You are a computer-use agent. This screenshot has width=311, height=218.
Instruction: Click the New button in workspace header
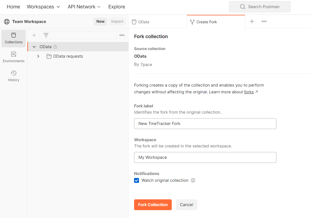click(100, 22)
